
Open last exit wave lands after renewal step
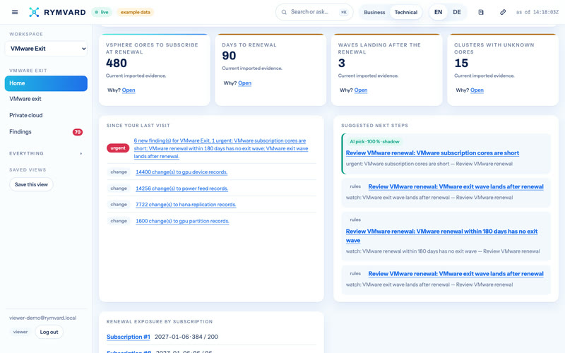pos(456,274)
